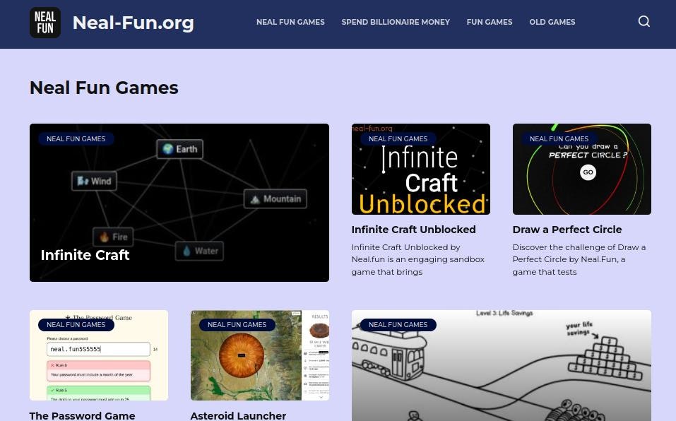The height and width of the screenshot is (421, 676).
Task: Click the Draw a Perfect Circle description text
Action: pos(579,259)
